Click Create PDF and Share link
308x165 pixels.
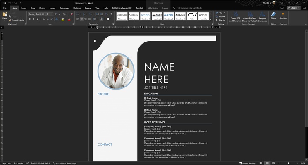pyautogui.click(x=235, y=17)
